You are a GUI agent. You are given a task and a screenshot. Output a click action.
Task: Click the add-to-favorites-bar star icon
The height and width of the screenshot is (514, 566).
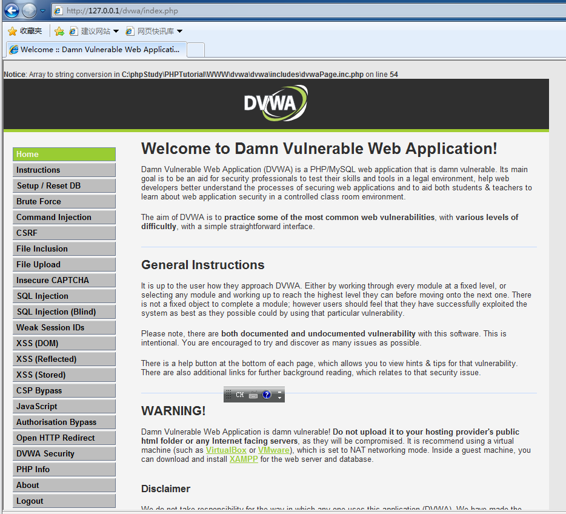[59, 32]
